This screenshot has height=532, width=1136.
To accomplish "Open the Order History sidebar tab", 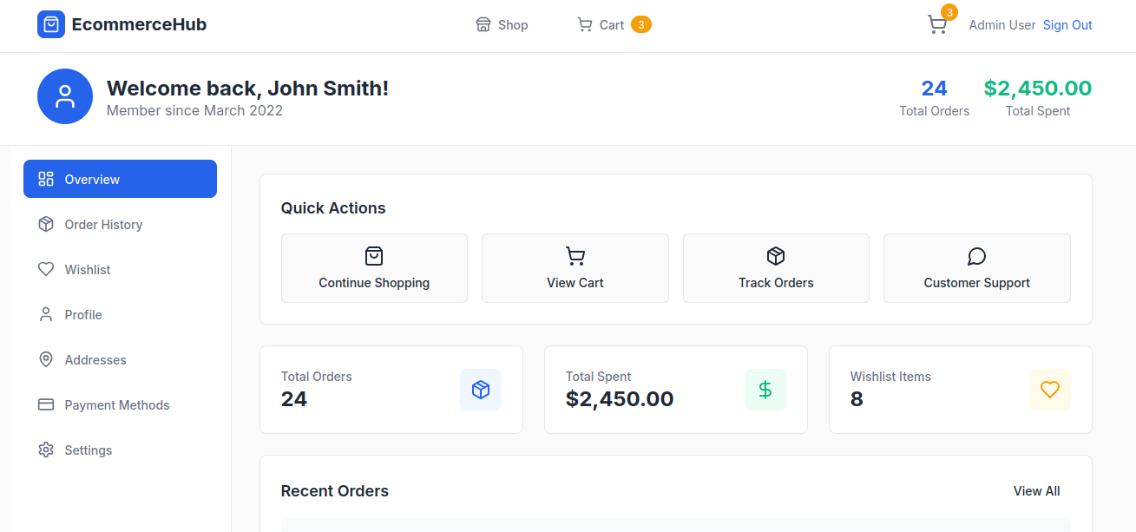I will click(102, 225).
